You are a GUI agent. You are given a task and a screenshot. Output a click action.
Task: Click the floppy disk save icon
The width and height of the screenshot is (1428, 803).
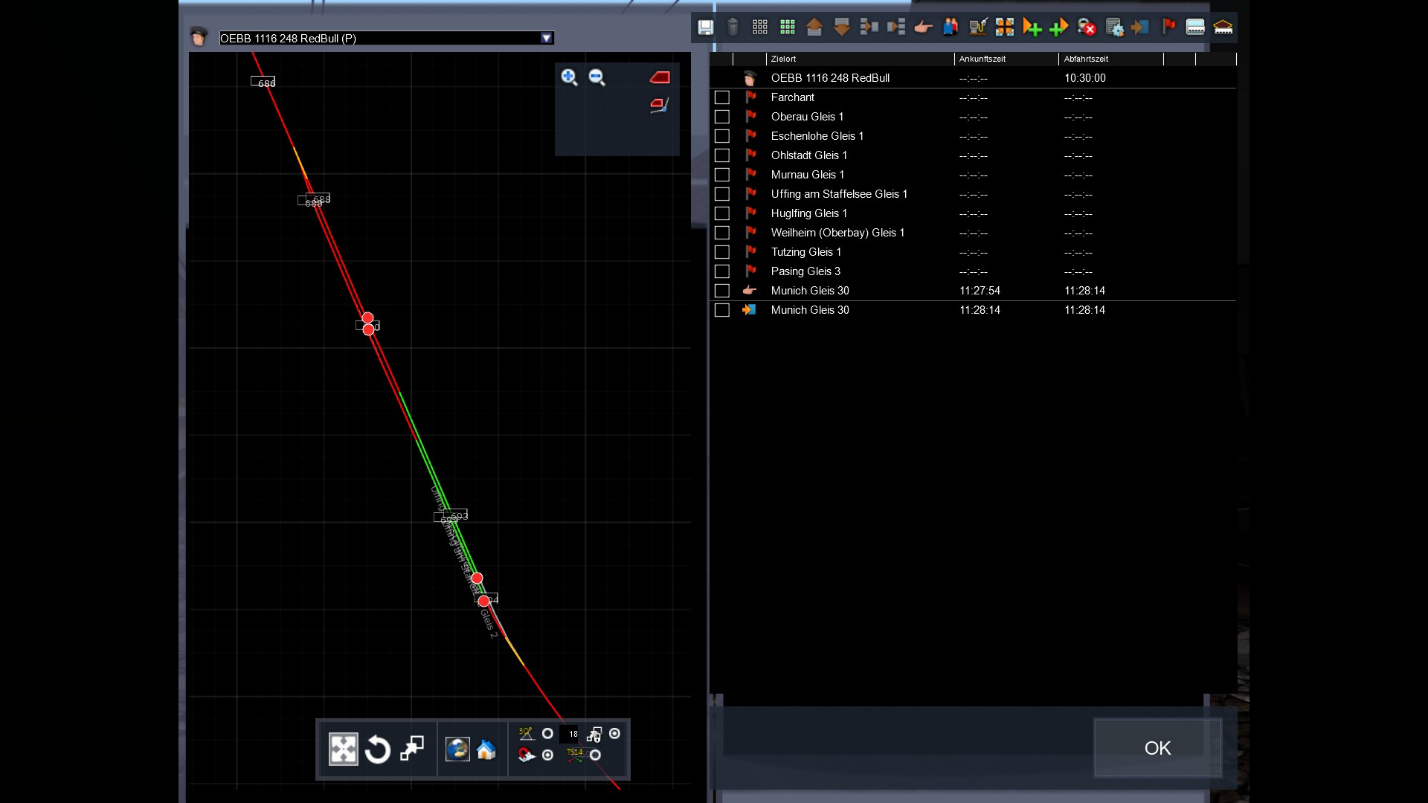[705, 28]
